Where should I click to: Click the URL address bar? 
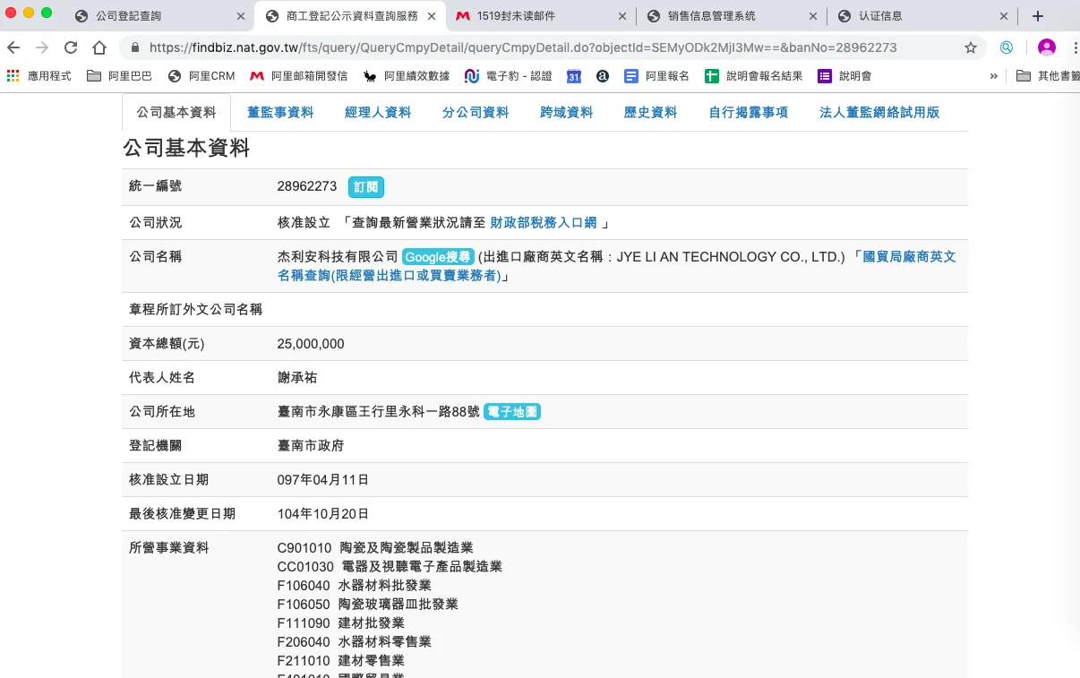[x=537, y=47]
